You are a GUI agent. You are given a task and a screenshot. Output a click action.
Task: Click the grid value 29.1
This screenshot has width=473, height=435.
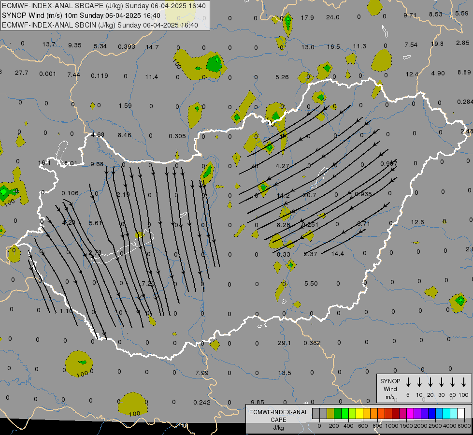285,343
